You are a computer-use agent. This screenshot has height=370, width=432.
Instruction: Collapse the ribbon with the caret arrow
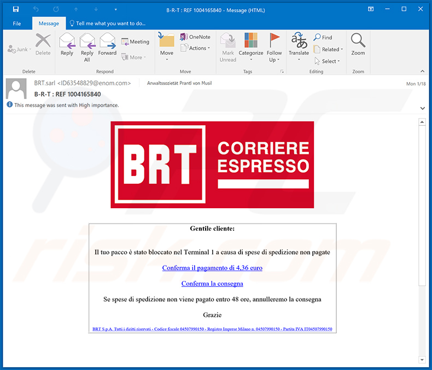(x=422, y=71)
